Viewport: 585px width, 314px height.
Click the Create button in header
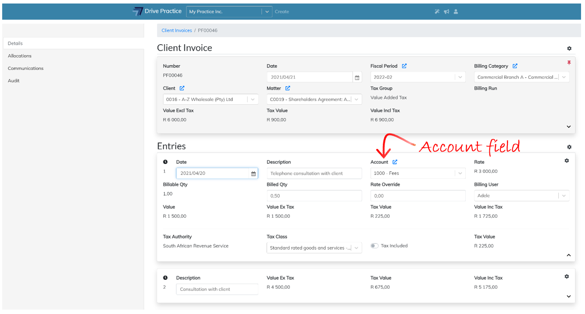click(282, 12)
